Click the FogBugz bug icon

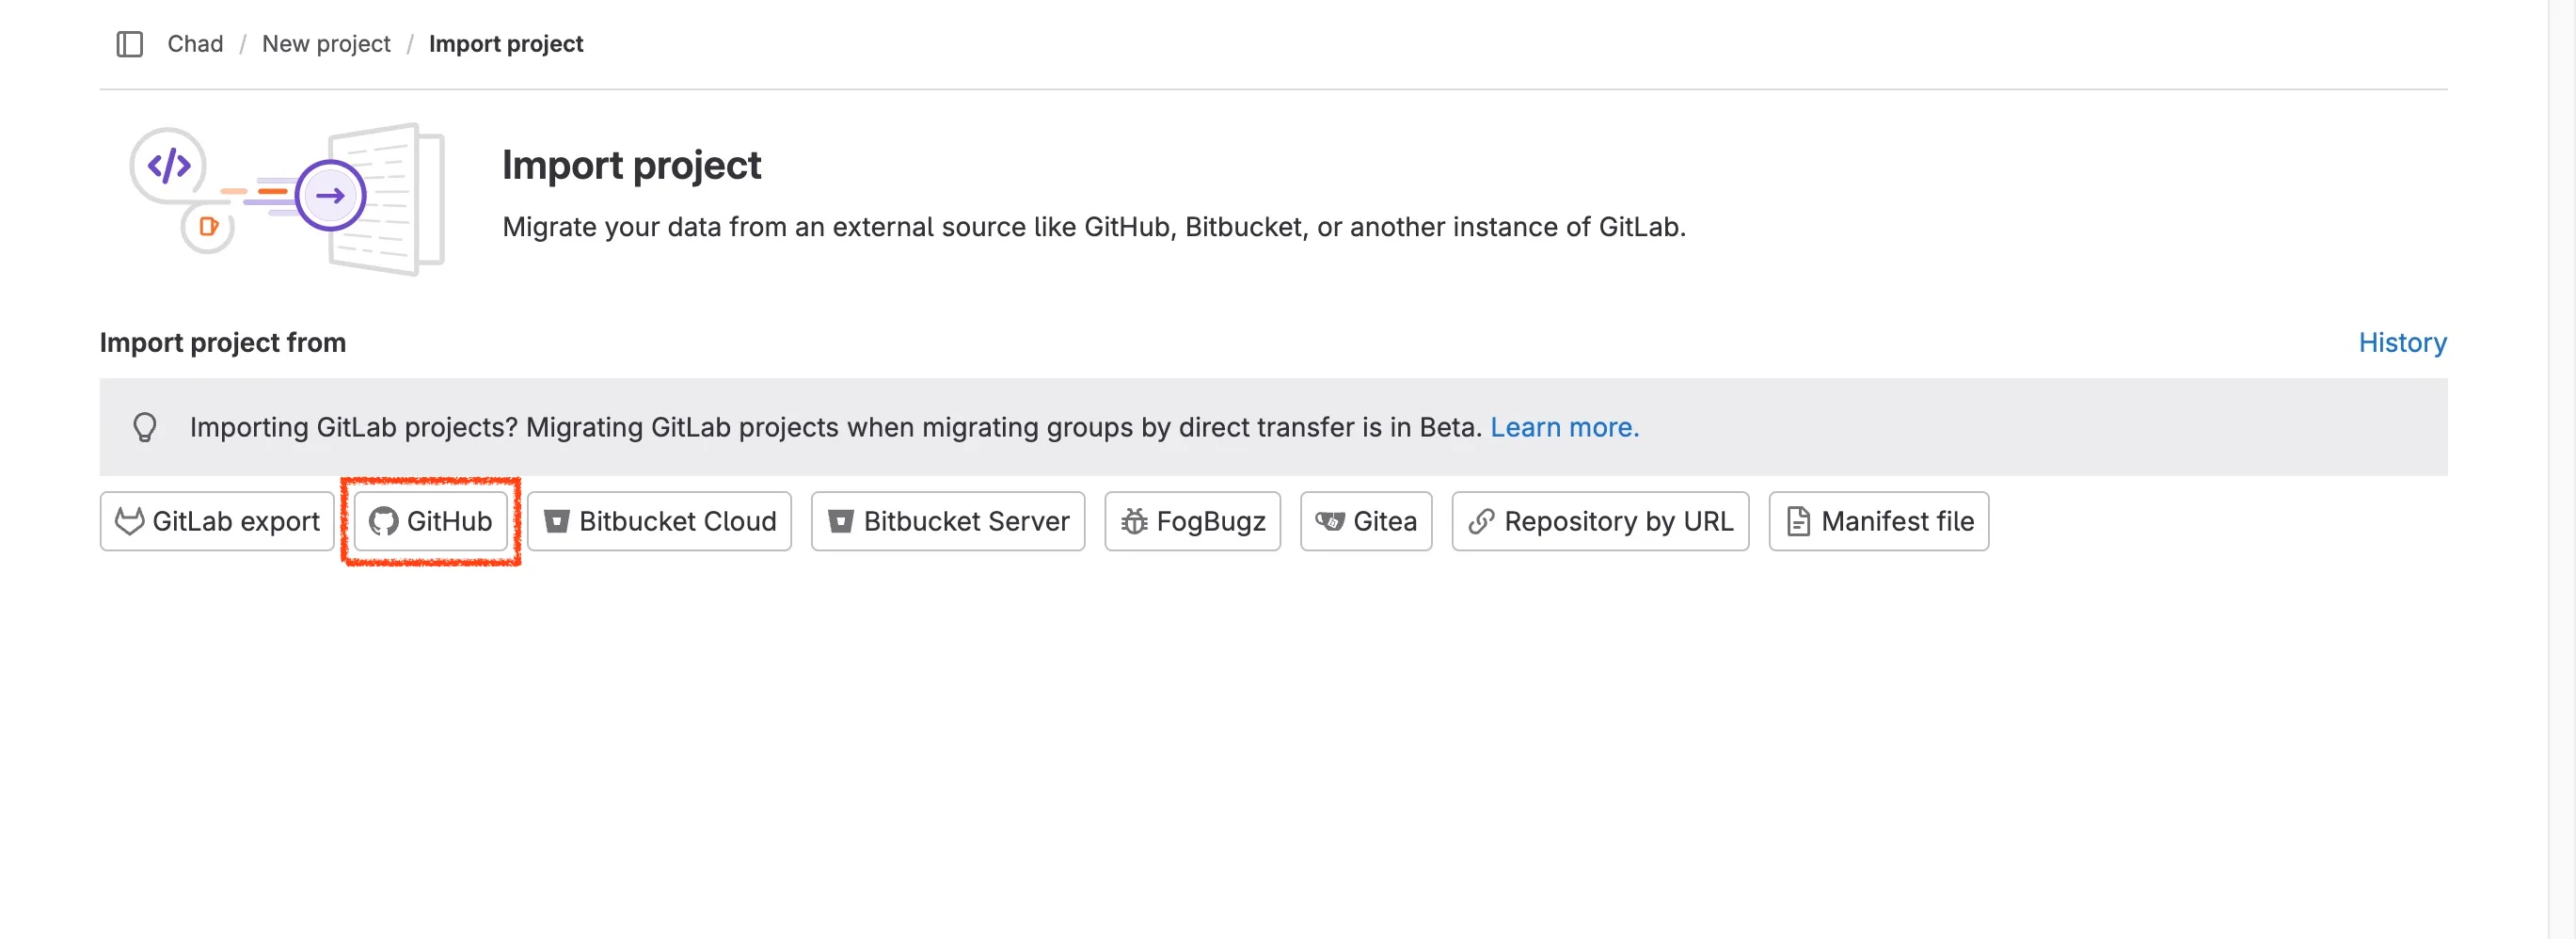click(1134, 521)
